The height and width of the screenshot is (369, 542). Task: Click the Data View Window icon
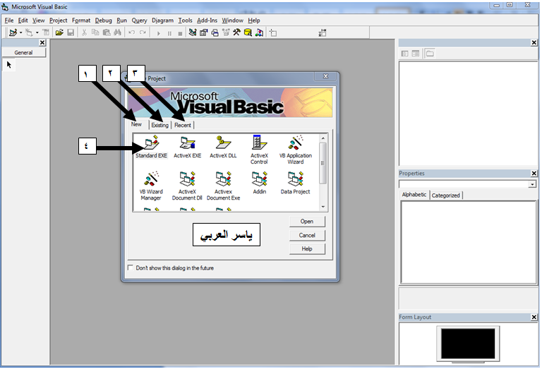point(248,33)
